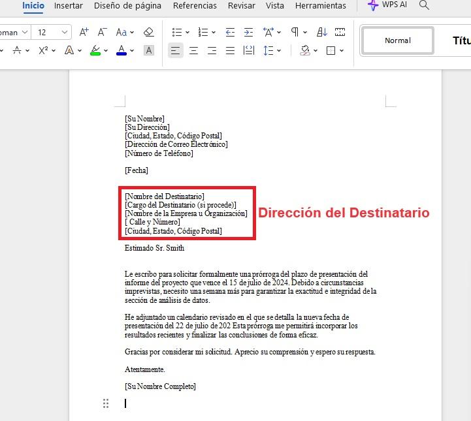Apply paragraph shading paint bucket
471x421 pixels.
[305, 50]
